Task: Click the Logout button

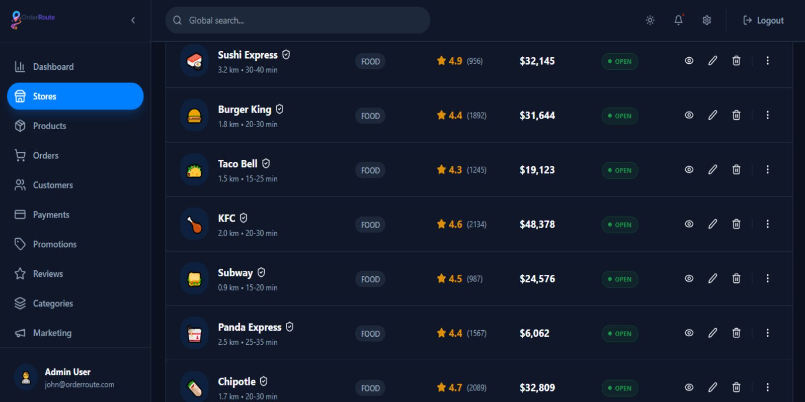Action: click(763, 20)
